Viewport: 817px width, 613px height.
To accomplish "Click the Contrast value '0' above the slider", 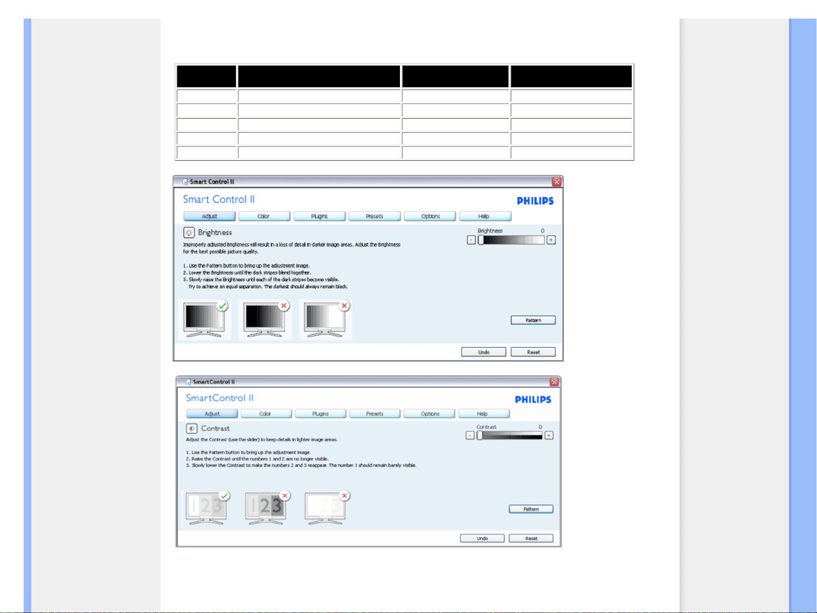I will (x=540, y=427).
